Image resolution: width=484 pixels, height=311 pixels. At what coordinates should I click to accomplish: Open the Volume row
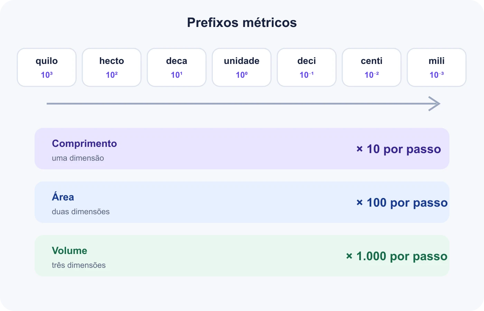[x=242, y=256]
